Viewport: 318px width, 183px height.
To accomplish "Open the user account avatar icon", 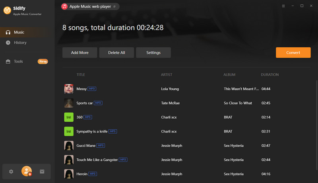I will click(x=27, y=171).
